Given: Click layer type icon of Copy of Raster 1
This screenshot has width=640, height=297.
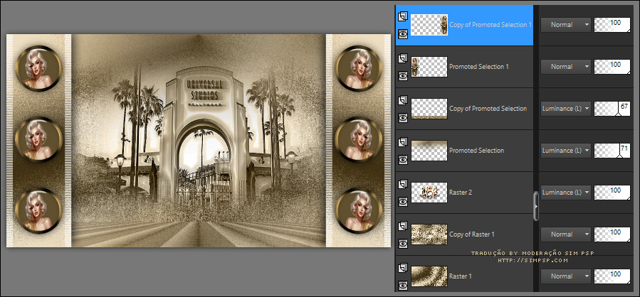Looking at the screenshot, I should (x=403, y=225).
